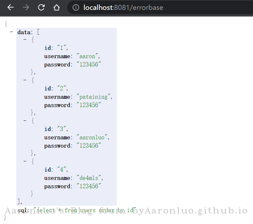This screenshot has width=253, height=224.
Task: Collapse the object with username aaron
Action: click(x=25, y=40)
